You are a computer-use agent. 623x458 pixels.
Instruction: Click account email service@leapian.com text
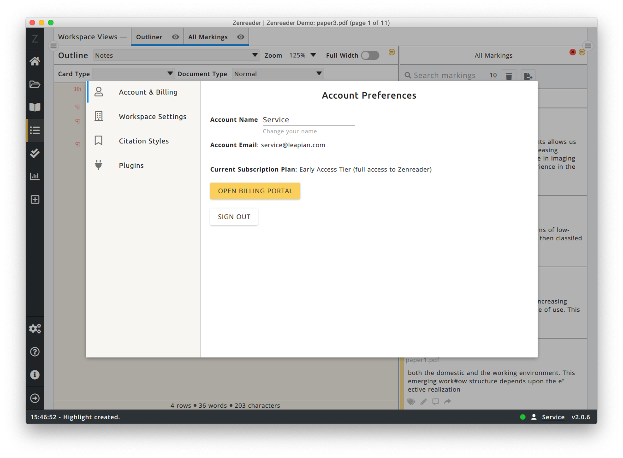coord(293,145)
